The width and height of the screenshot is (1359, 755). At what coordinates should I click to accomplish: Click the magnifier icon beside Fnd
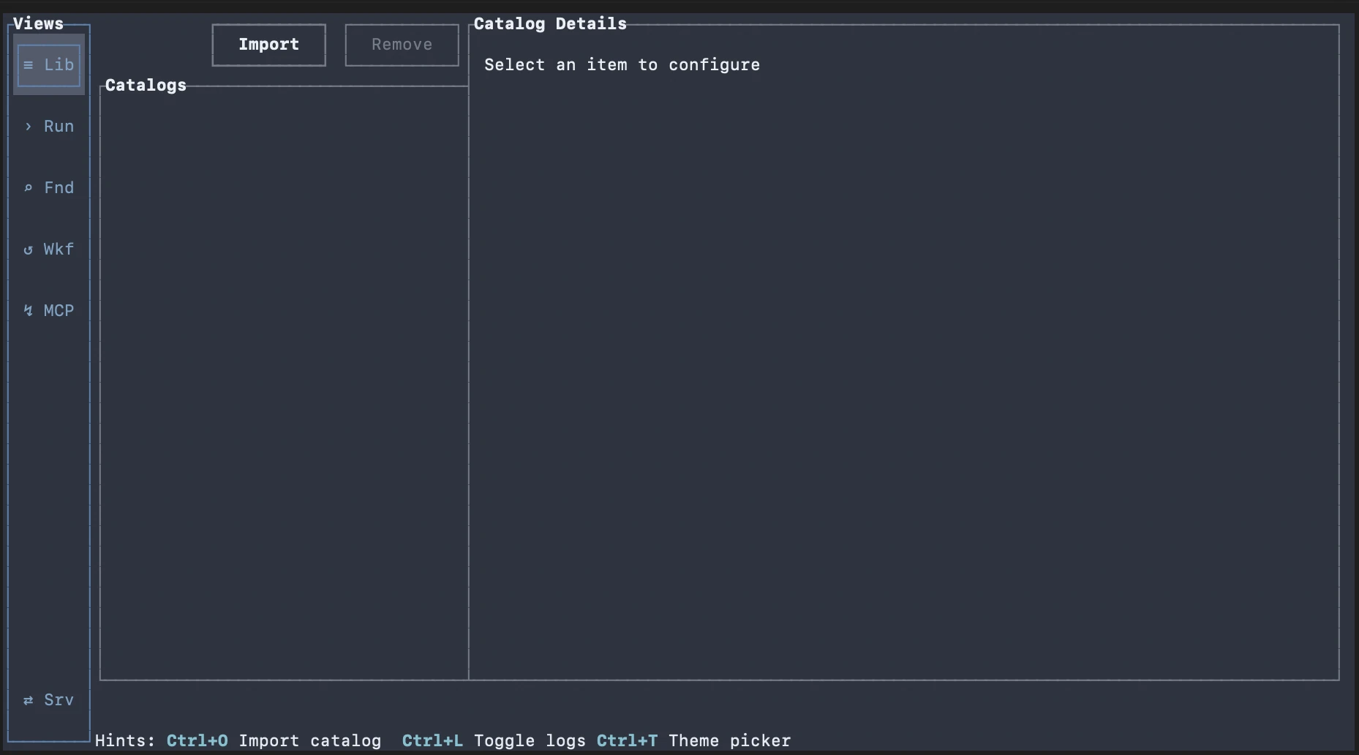click(28, 188)
